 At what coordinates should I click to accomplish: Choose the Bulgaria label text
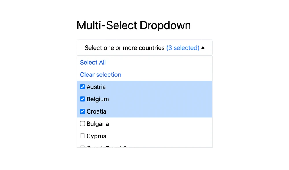click(x=98, y=124)
